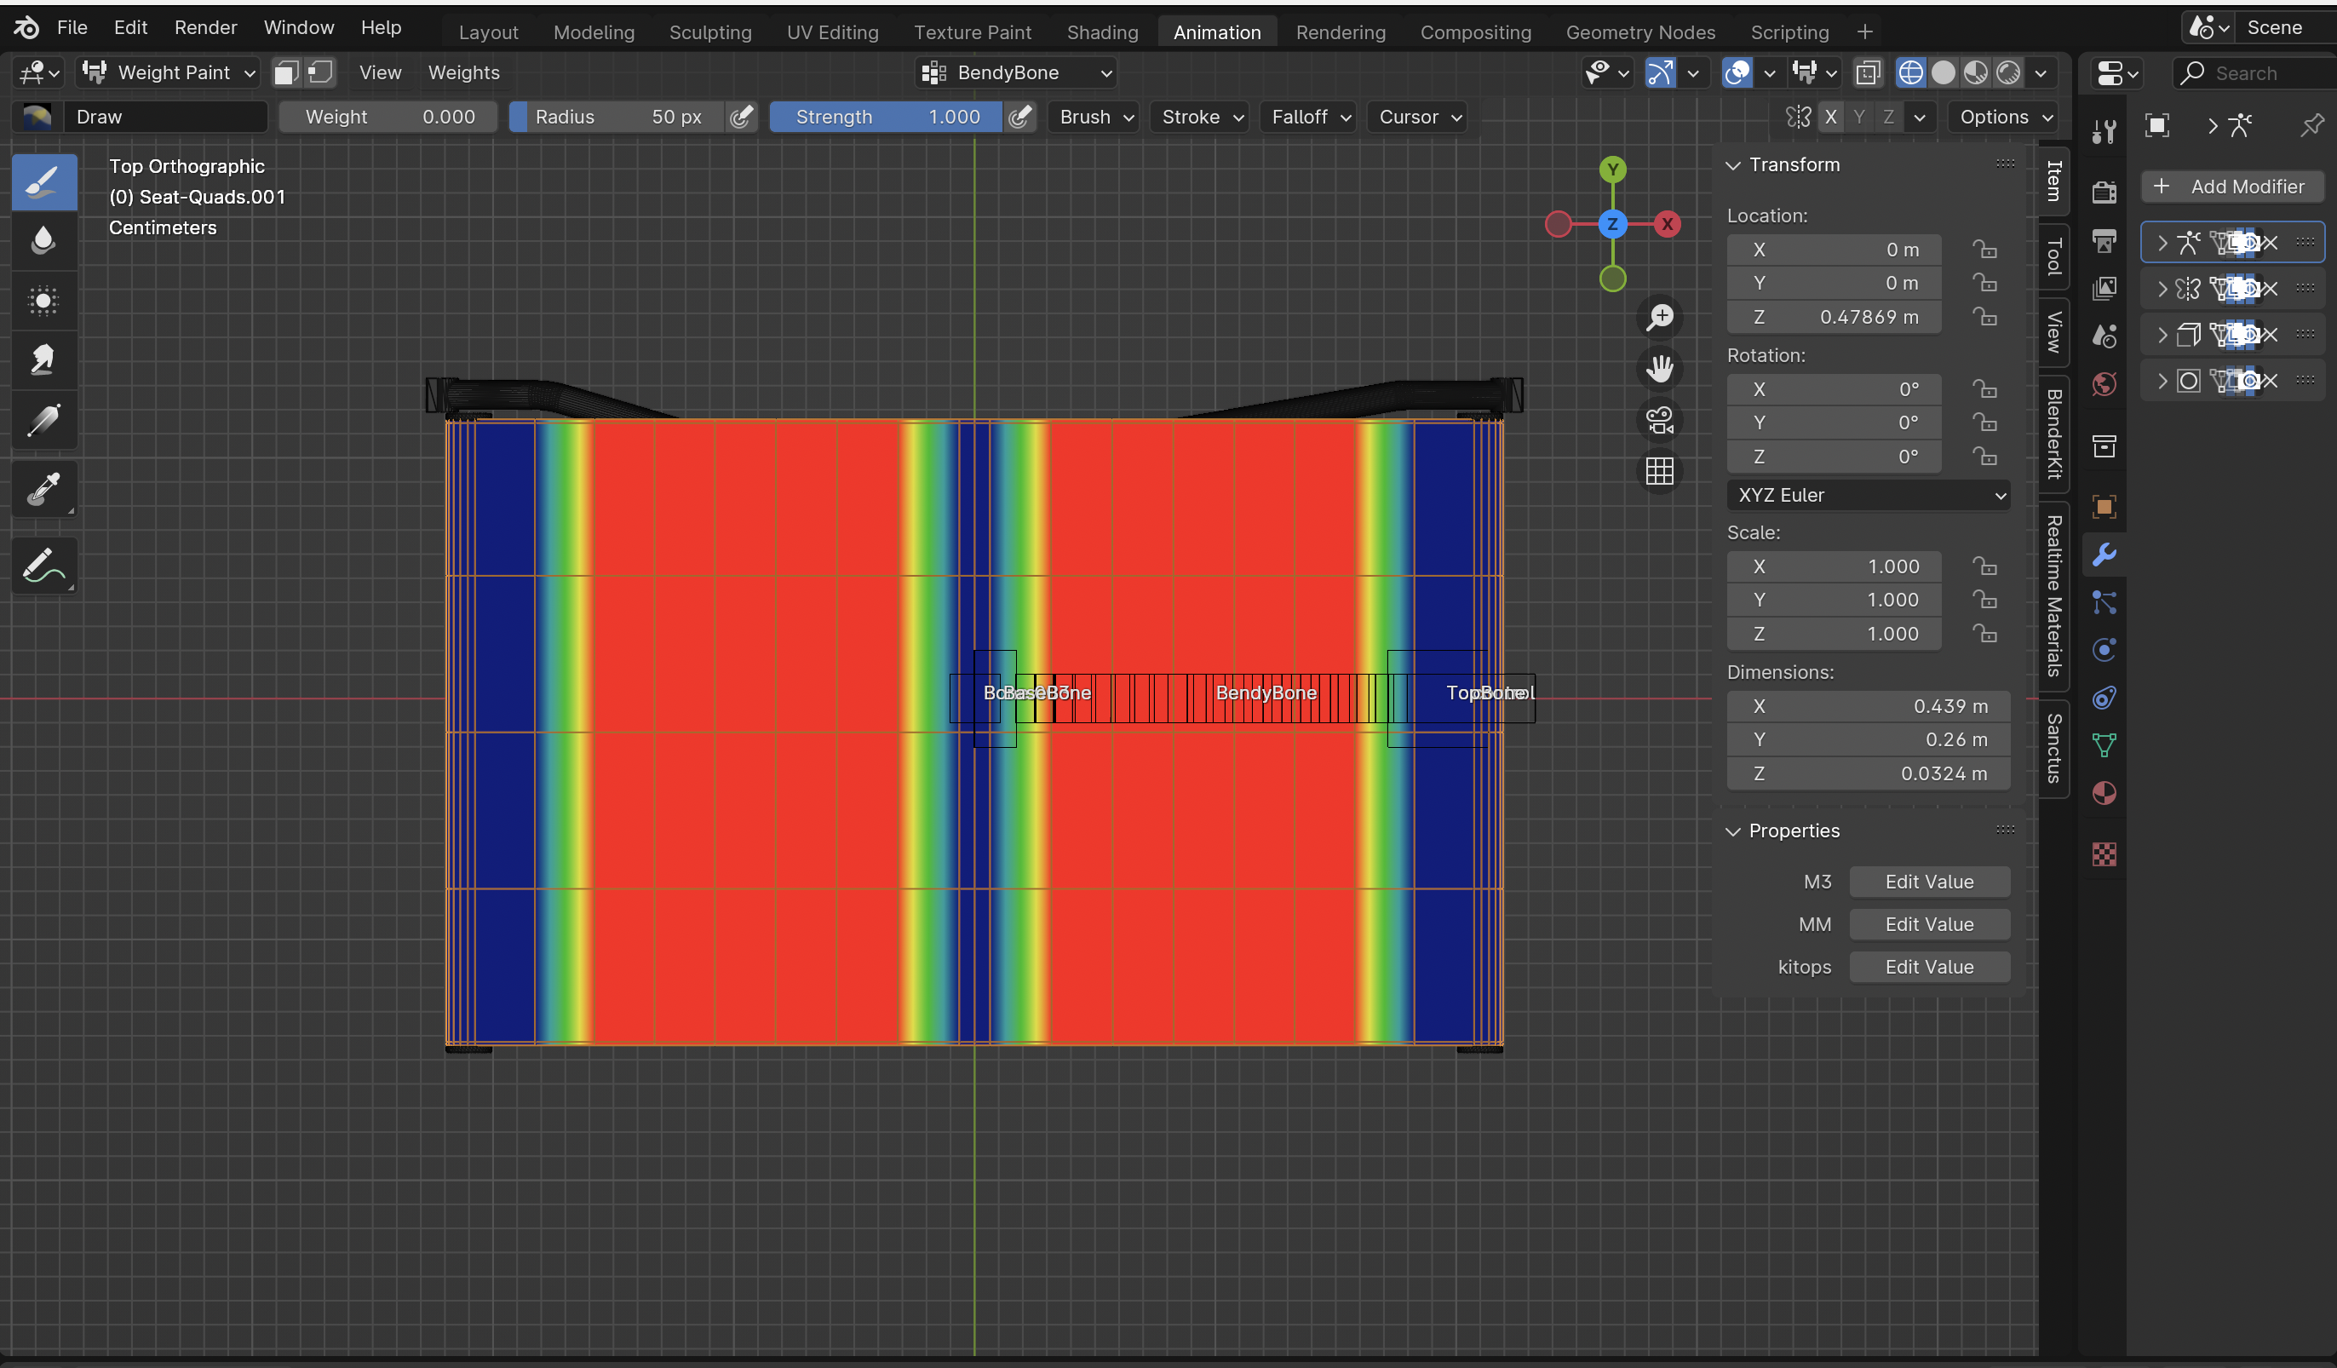The width and height of the screenshot is (2337, 1368).
Task: Toggle X-ray display button
Action: (x=1867, y=72)
